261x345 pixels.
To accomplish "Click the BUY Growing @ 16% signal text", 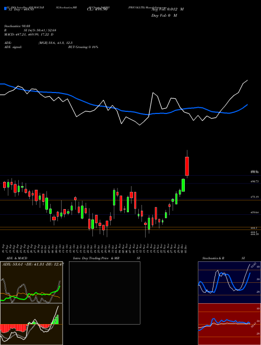I will click(x=83, y=47).
